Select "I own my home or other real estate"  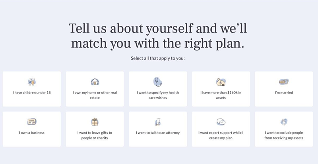(95, 95)
